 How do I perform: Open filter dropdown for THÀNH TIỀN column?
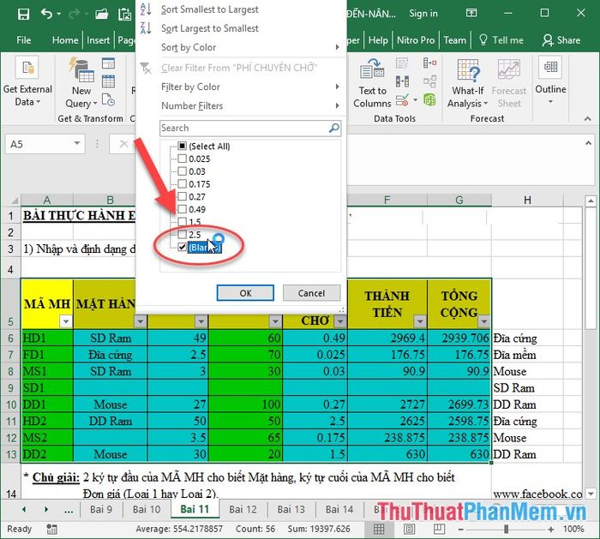click(417, 321)
